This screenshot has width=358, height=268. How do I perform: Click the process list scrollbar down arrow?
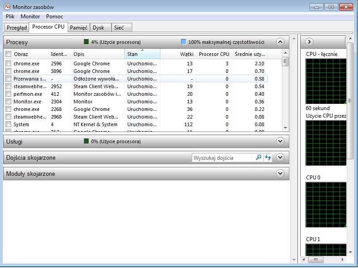[x=285, y=128]
